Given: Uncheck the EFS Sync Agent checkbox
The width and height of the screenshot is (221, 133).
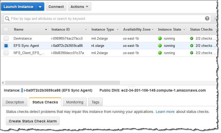Looking at the screenshot, I should [6, 46].
